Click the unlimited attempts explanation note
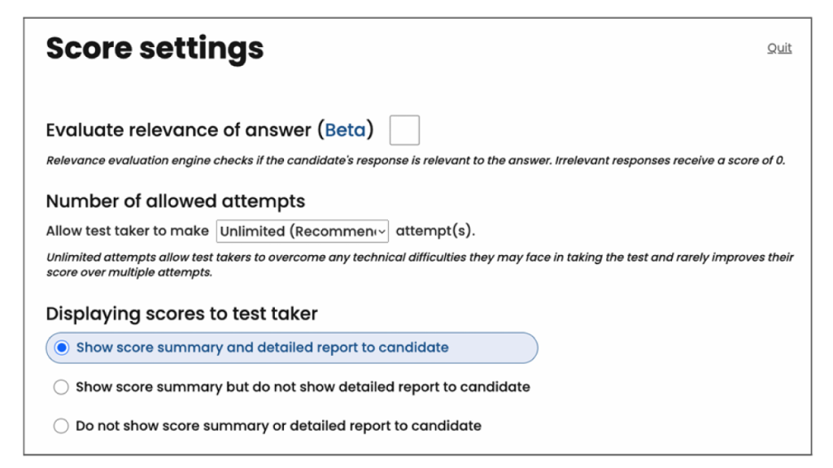The width and height of the screenshot is (833, 468). click(419, 265)
